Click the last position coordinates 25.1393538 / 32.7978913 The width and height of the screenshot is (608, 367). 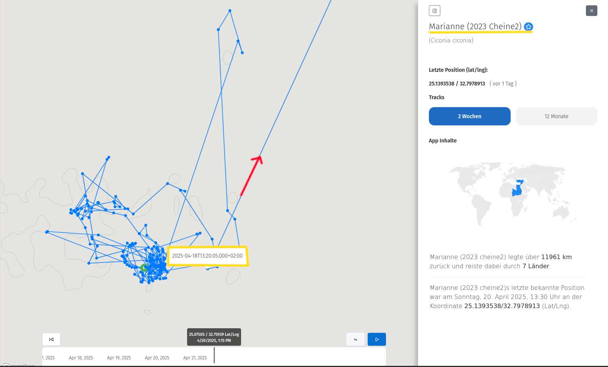(x=457, y=84)
